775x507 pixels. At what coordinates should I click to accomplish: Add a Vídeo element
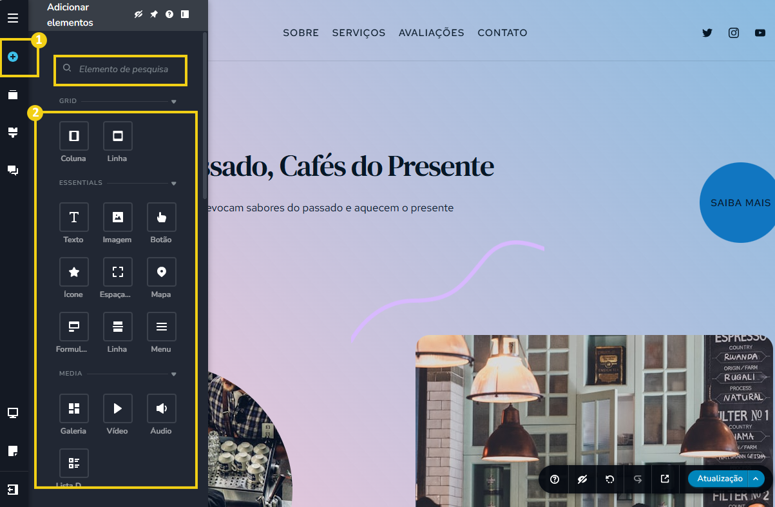[x=117, y=408]
